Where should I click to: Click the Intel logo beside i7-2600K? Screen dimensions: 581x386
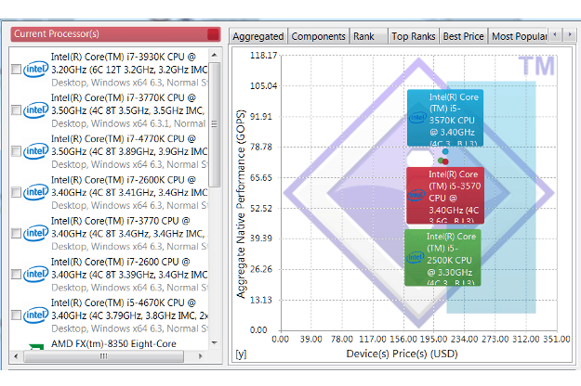click(x=35, y=192)
